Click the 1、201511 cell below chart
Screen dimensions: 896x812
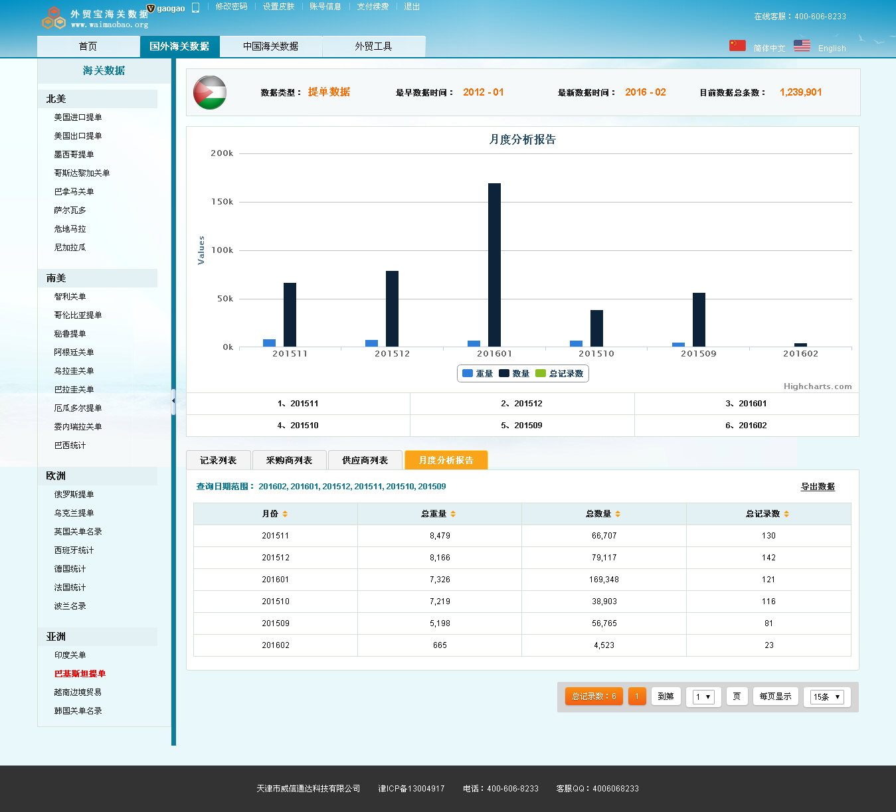coord(298,404)
